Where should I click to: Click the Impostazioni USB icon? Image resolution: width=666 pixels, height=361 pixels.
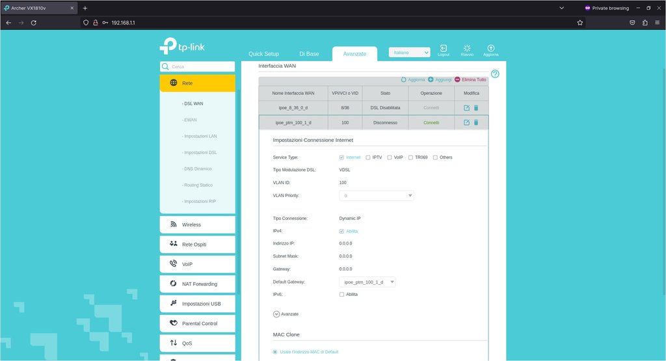tap(173, 303)
